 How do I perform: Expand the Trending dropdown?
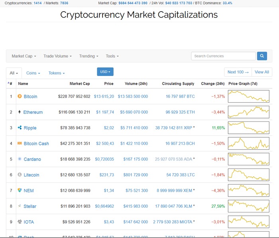pyautogui.click(x=88, y=56)
